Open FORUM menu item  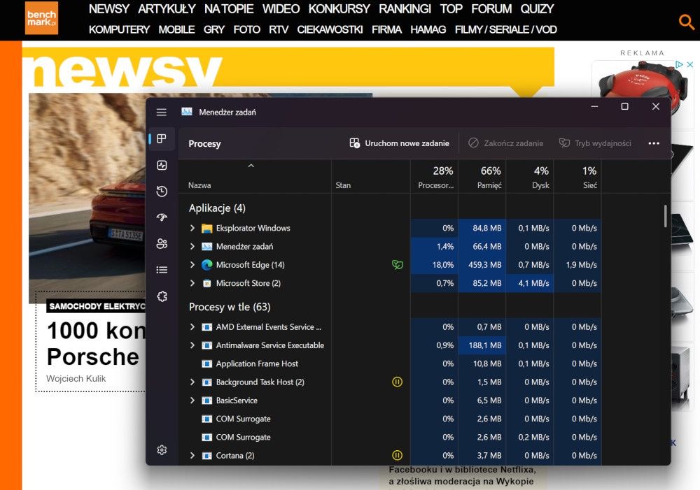coord(491,9)
